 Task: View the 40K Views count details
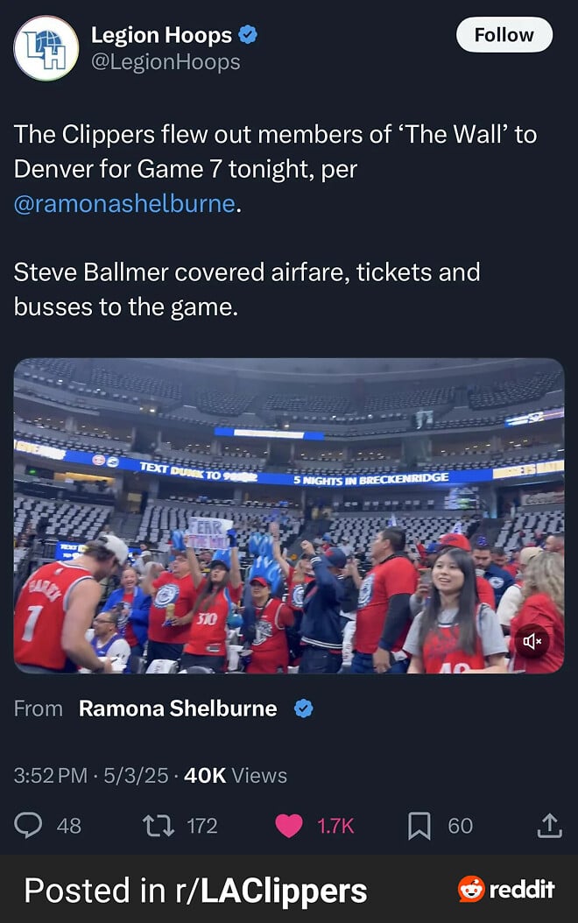click(x=236, y=776)
